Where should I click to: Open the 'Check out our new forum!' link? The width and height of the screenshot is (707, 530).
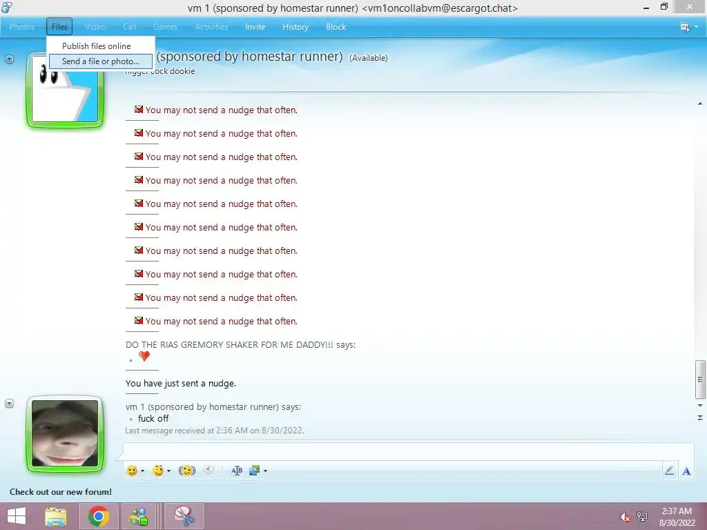(x=61, y=491)
